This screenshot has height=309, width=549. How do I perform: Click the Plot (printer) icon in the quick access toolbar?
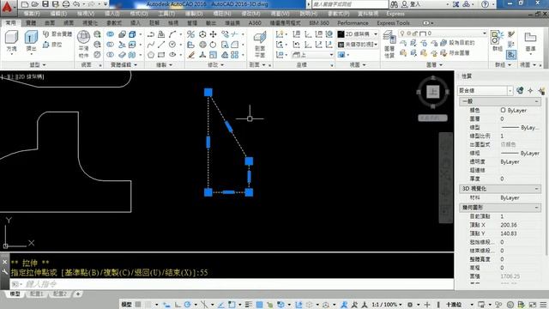coord(66,4)
